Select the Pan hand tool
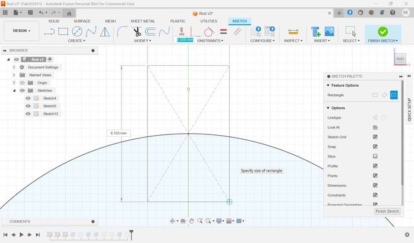Screen dimensions: 414x243 coord(191,221)
